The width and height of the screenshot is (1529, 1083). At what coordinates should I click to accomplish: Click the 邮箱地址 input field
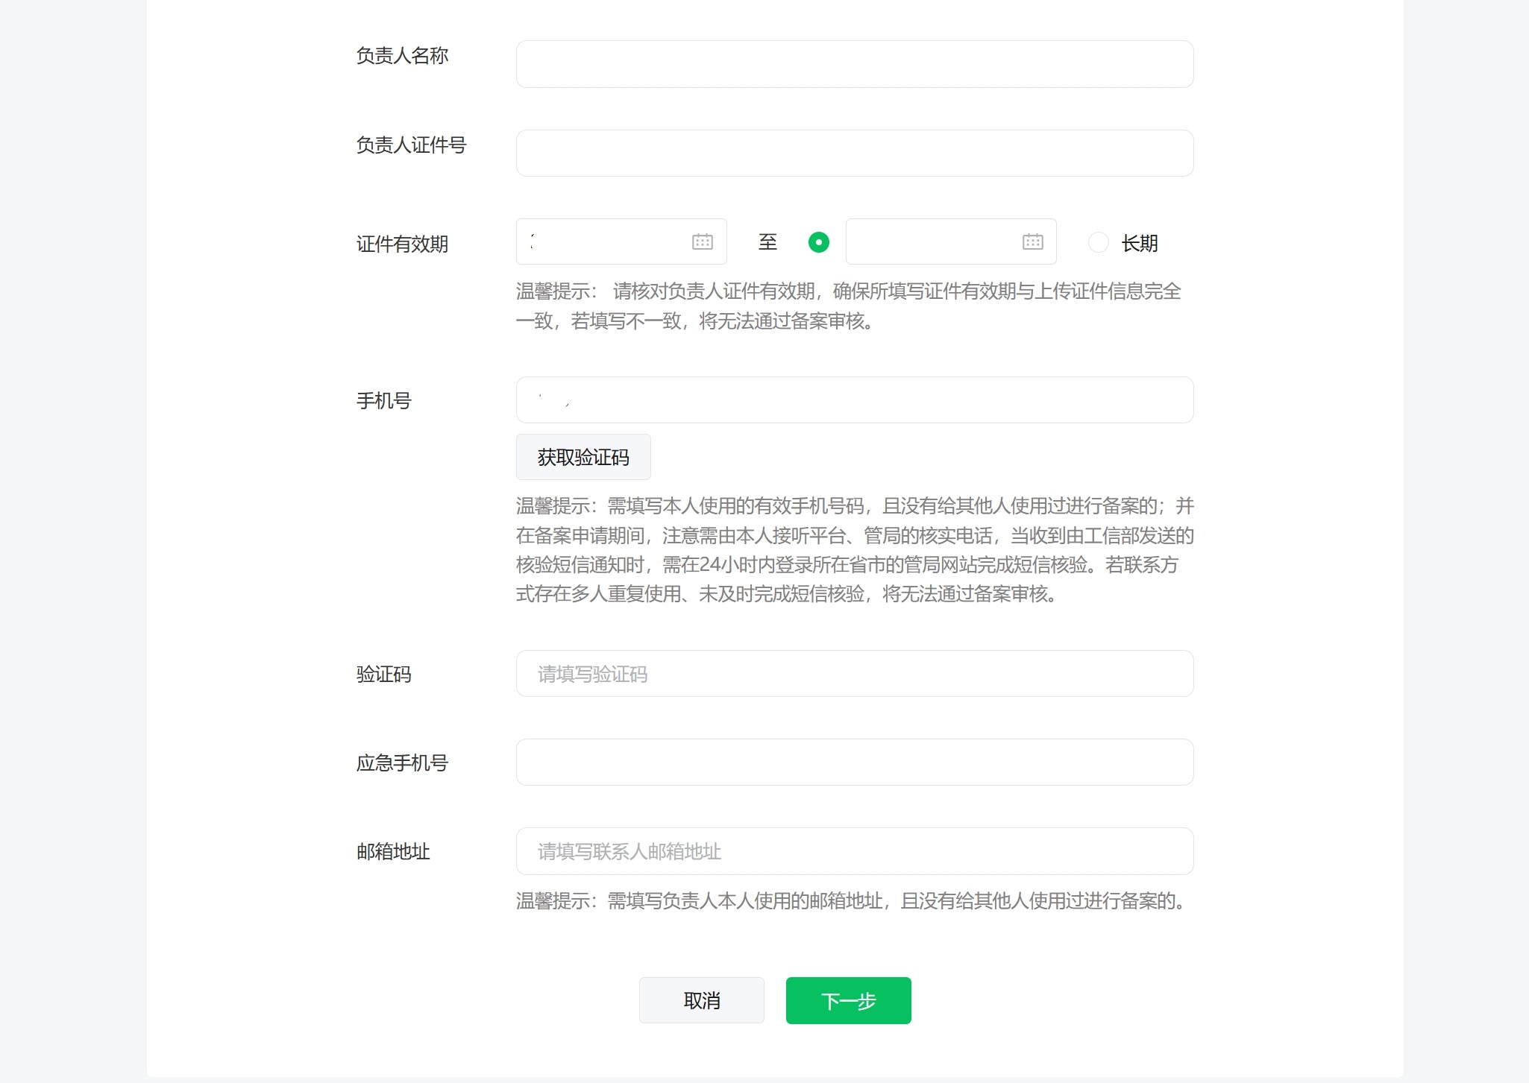click(855, 851)
